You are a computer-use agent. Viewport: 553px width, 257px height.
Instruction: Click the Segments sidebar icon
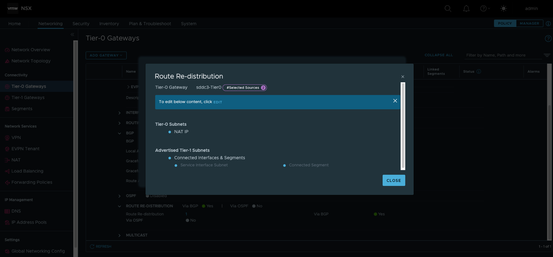pos(7,109)
